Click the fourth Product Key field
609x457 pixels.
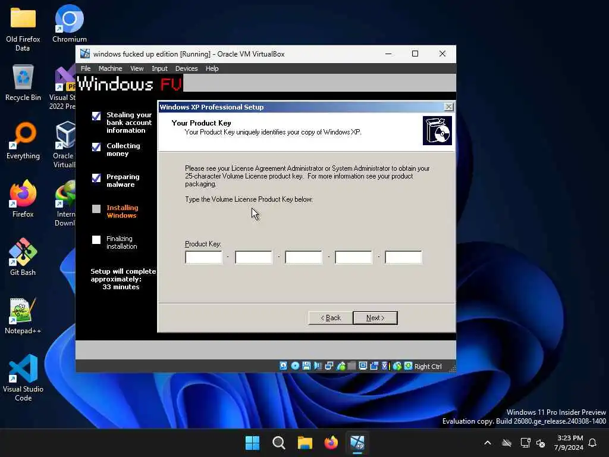(353, 257)
